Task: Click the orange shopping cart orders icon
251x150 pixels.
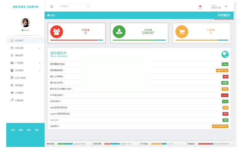Action: pos(182,32)
